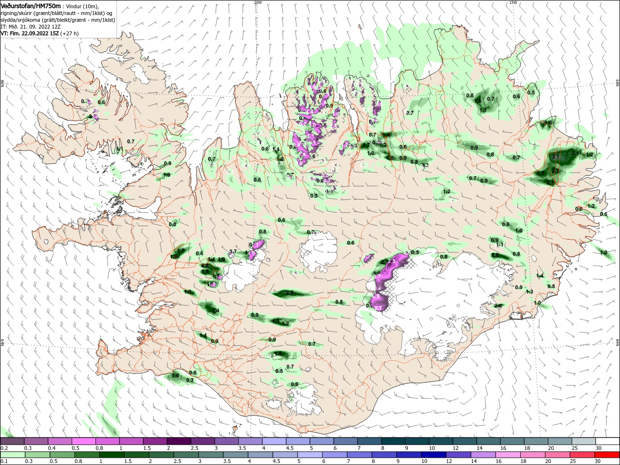Click the 'slydda/snjókoma' legend description line
The image size is (620, 465).
click(x=58, y=20)
